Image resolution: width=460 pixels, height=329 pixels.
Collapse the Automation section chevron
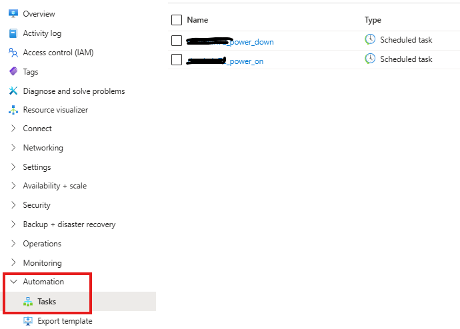[x=13, y=282]
